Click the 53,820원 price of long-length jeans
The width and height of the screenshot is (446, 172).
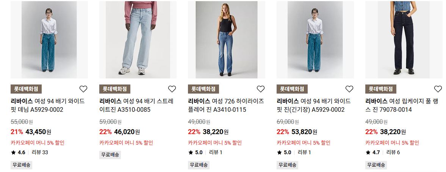tap(304, 132)
